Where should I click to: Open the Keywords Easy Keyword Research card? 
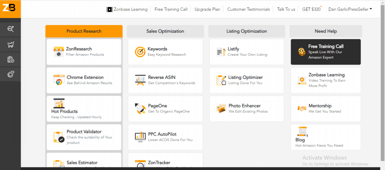tap(165, 52)
